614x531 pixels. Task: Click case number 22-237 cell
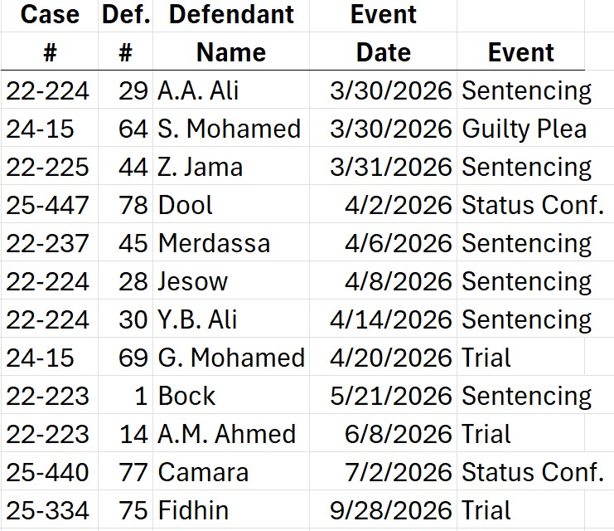click(x=47, y=243)
